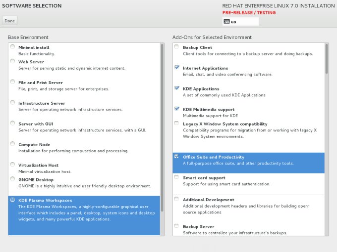Select the Infrastructure Server radio button
Screen dimensions: 337x252
[12, 102]
